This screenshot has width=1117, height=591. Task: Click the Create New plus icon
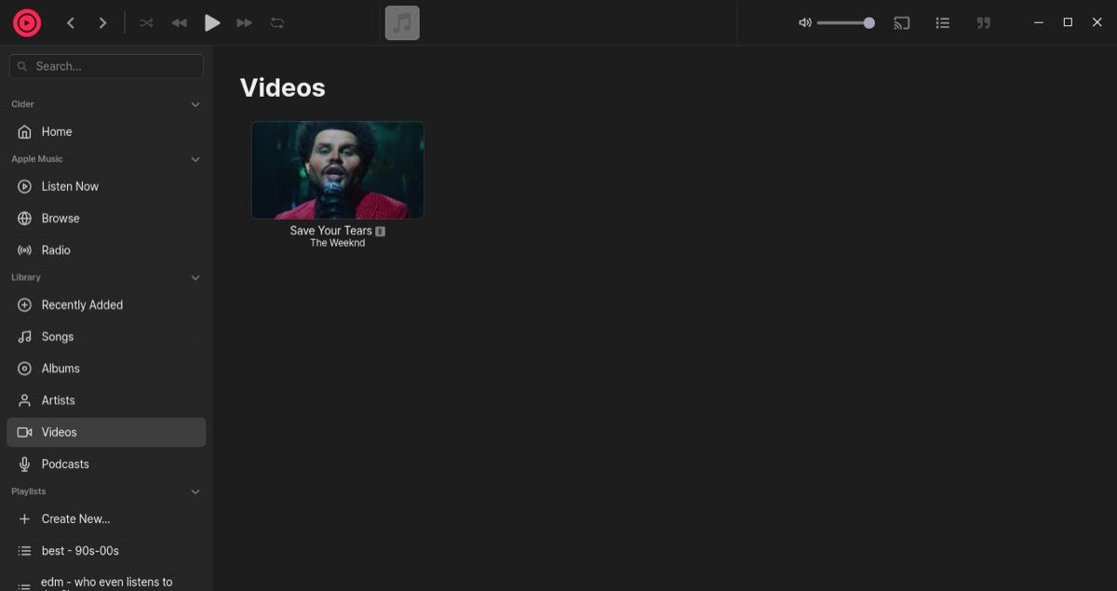[x=25, y=518]
